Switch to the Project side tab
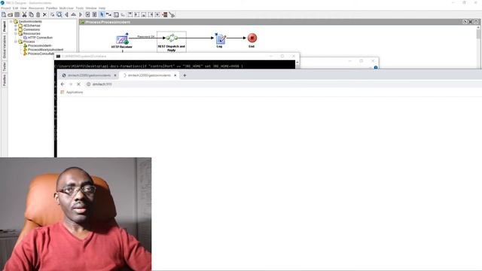 coord(5,26)
